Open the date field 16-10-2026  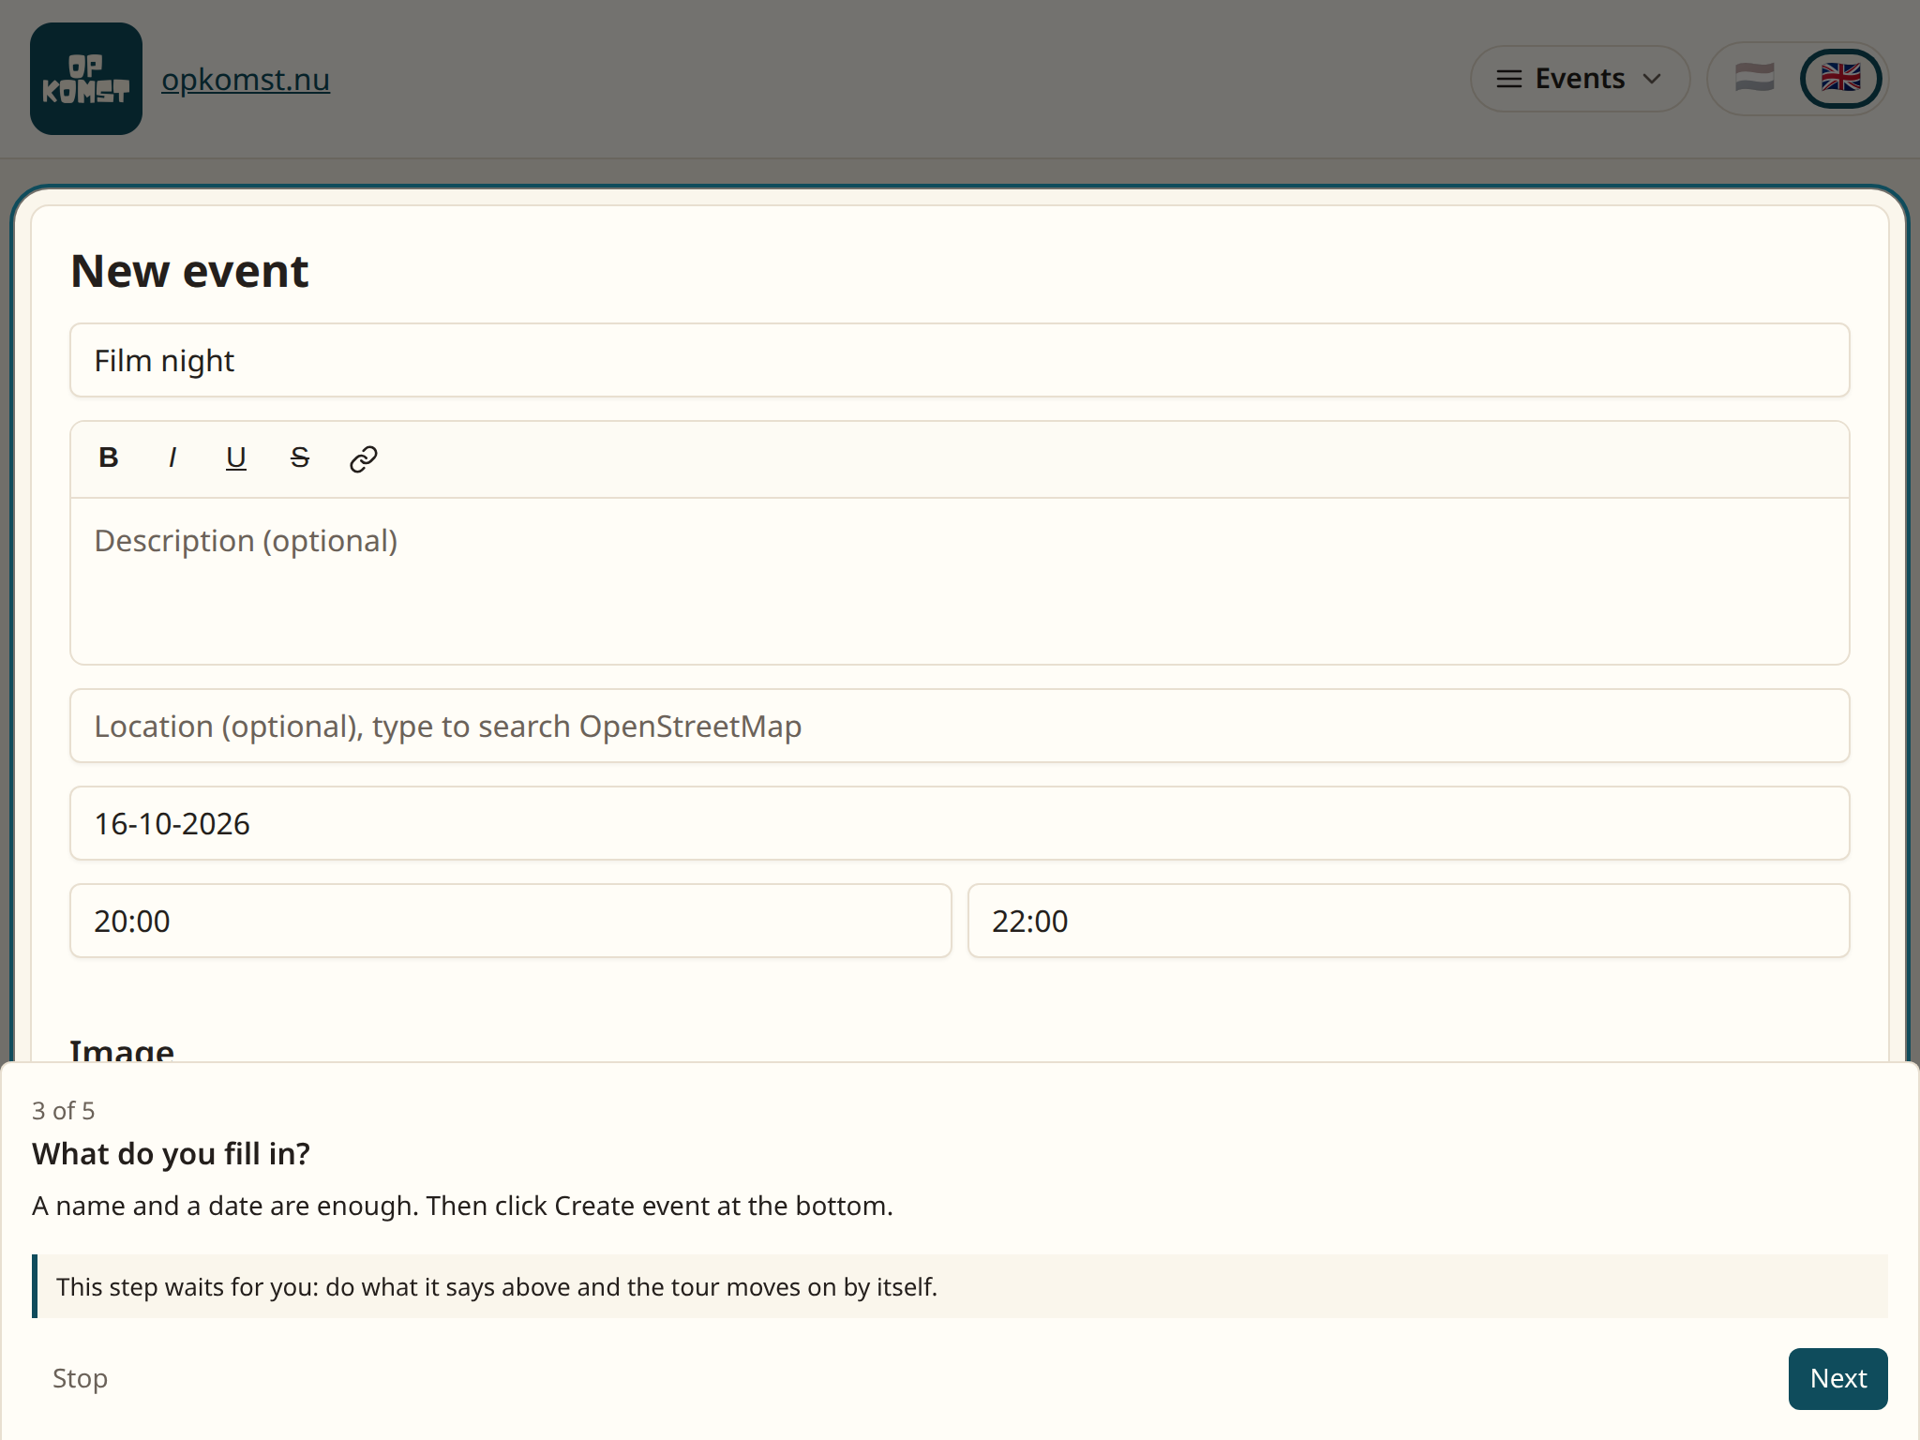960,824
